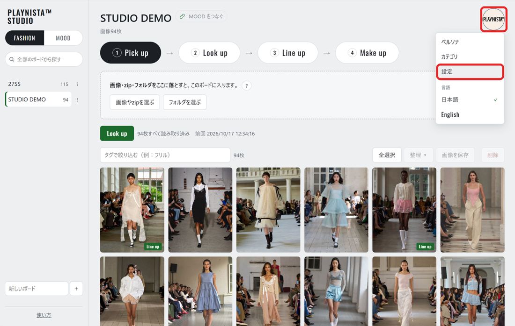The height and width of the screenshot is (326, 515).
Task: Click the green Look up button
Action: (x=117, y=134)
